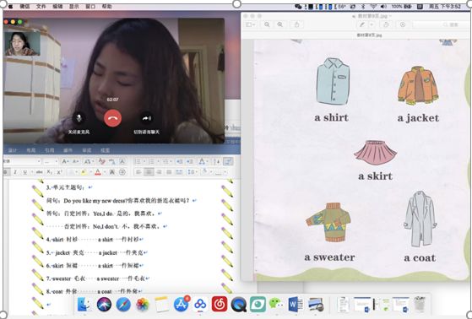
Task: Toggle underline in the Word ribbon
Action: click(x=24, y=172)
